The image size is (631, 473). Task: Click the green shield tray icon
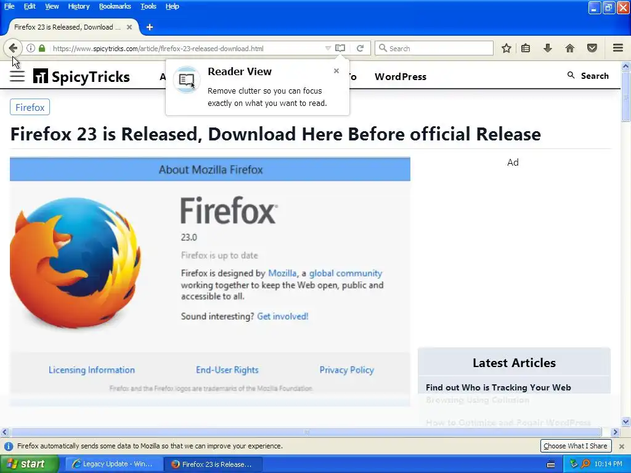pyautogui.click(x=574, y=464)
